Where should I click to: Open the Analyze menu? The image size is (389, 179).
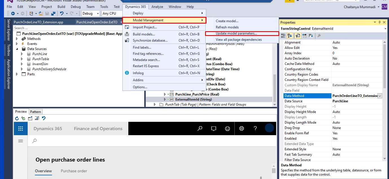click(157, 7)
